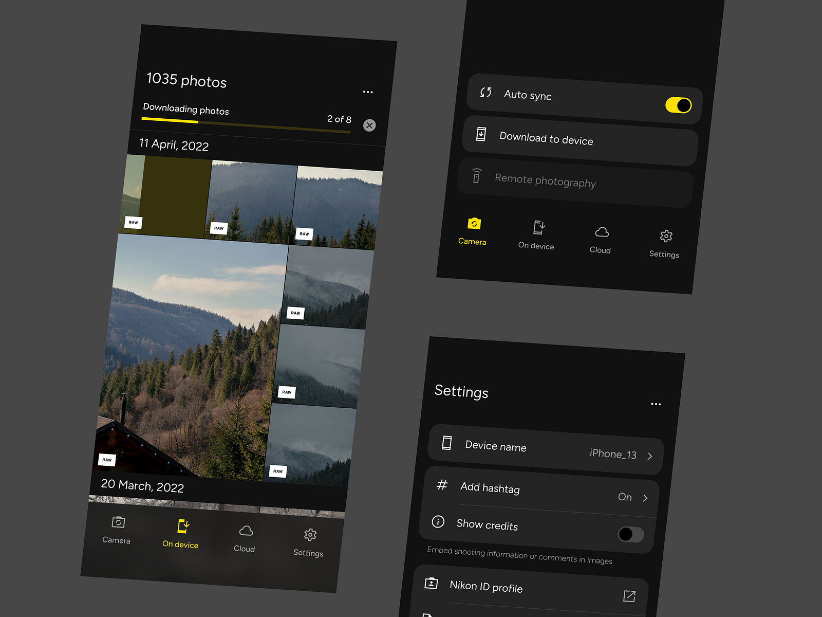The image size is (822, 617).
Task: Enable the Show credits switch
Action: (630, 535)
